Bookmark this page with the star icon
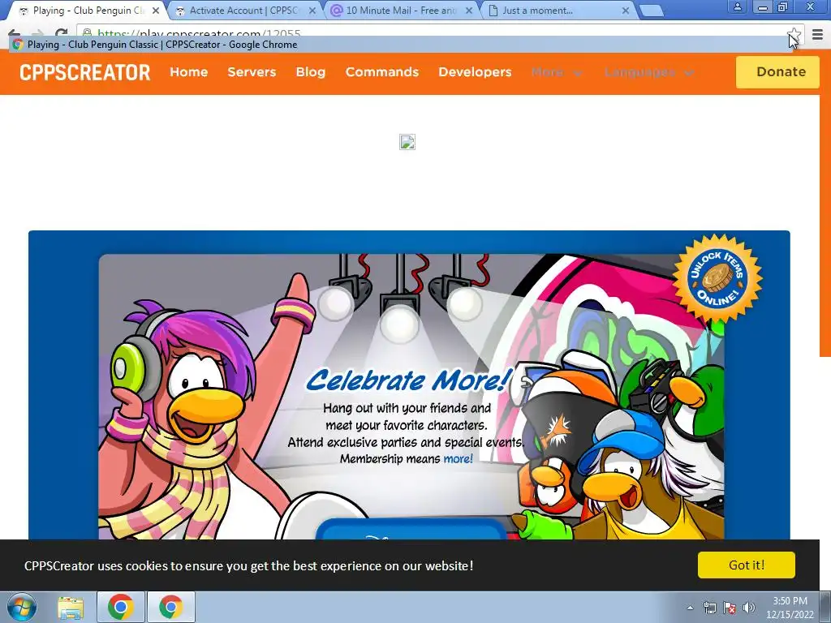Image resolution: width=831 pixels, height=623 pixels. [793, 36]
